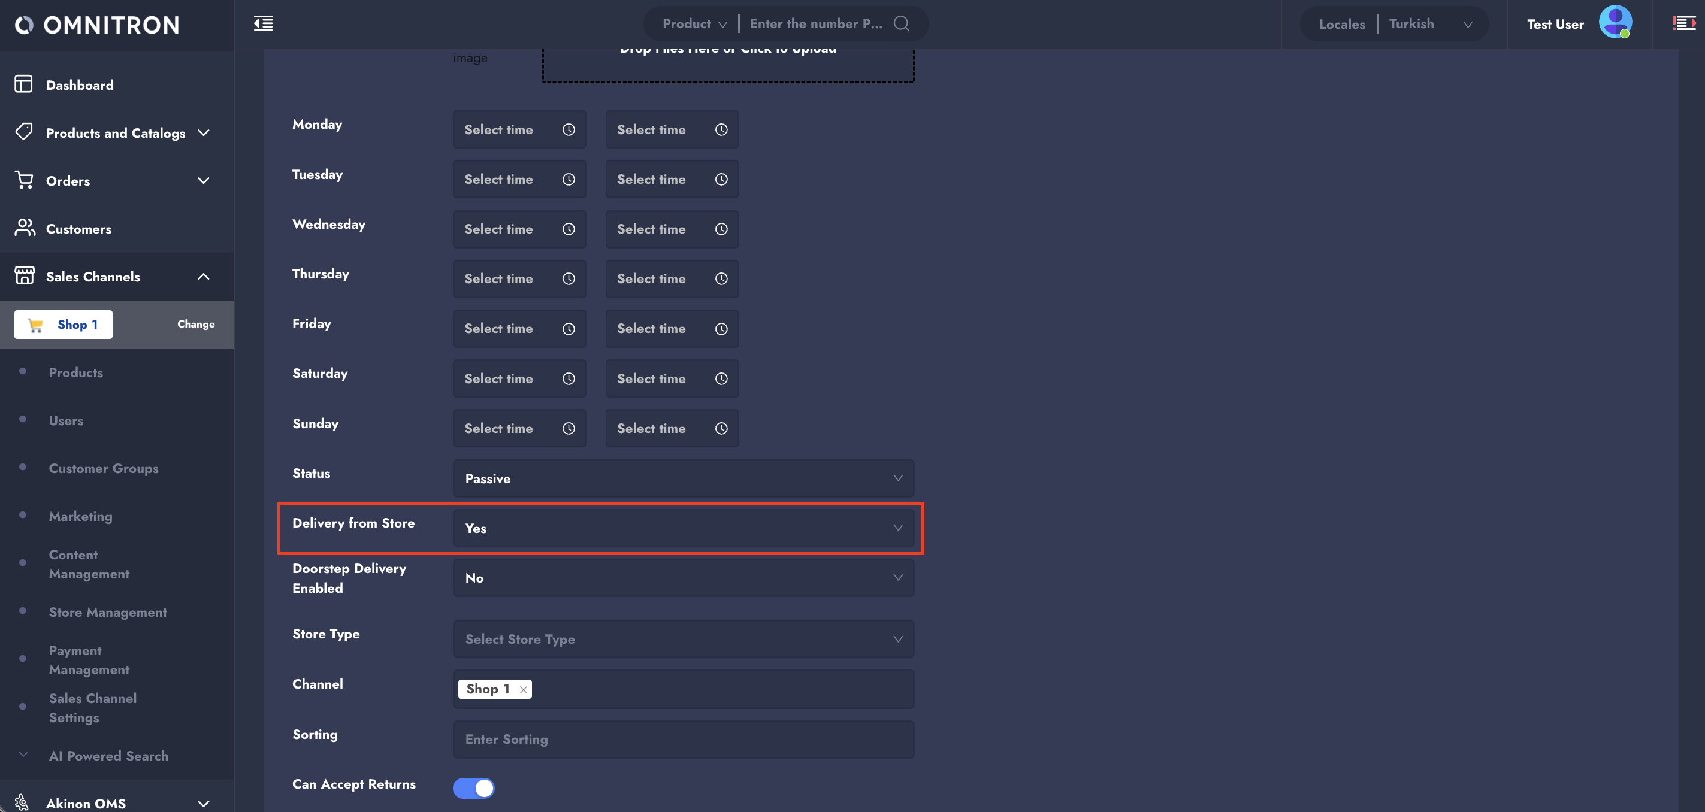Click clock icon in Monday first time field

pos(568,130)
